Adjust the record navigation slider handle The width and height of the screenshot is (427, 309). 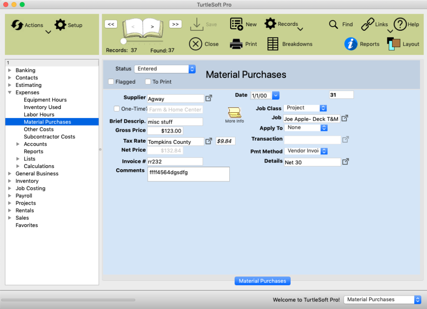click(x=123, y=41)
